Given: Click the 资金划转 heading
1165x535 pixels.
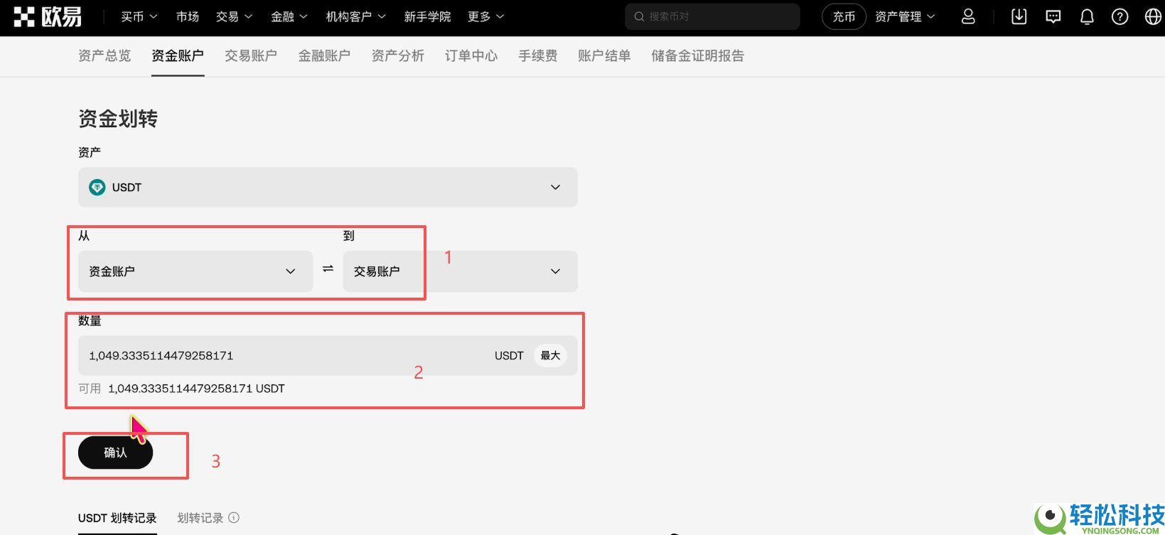Looking at the screenshot, I should point(118,119).
